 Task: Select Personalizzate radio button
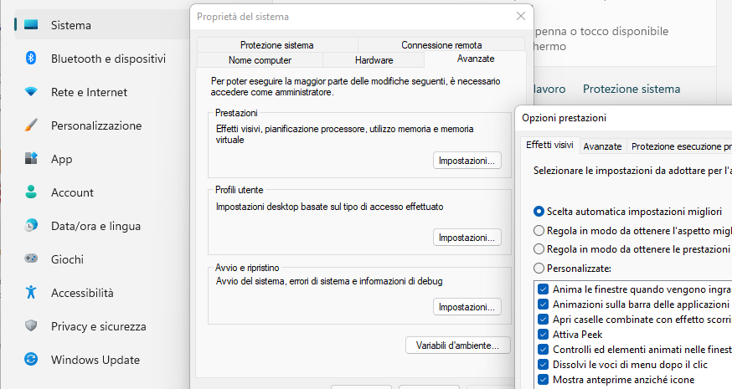539,269
